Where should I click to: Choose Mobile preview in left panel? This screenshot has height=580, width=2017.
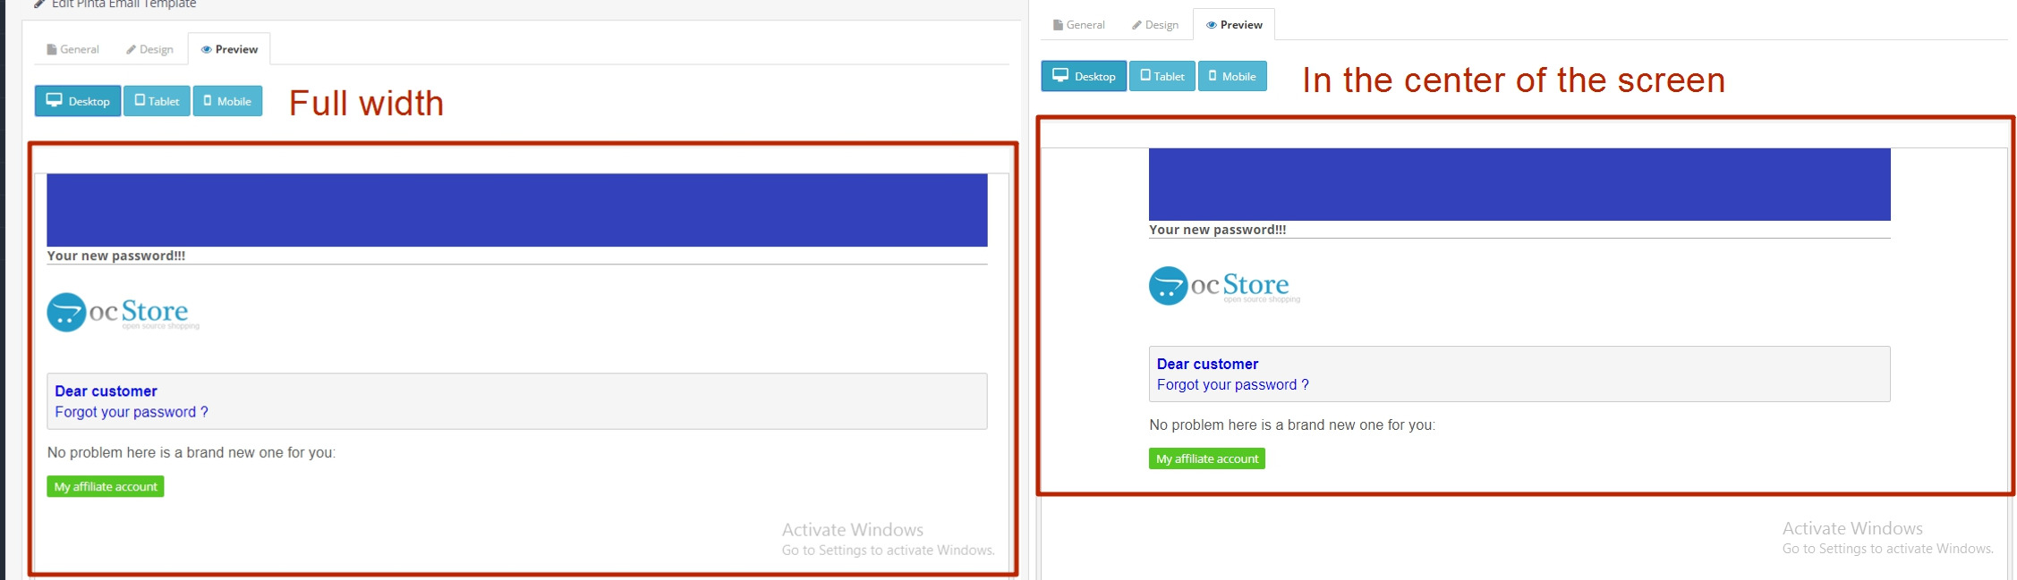227,101
